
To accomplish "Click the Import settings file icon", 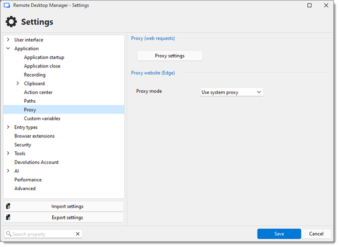I will coord(8,207).
